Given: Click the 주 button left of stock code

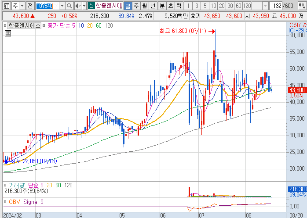Looking at the screenshot, I should pyautogui.click(x=15, y=6).
